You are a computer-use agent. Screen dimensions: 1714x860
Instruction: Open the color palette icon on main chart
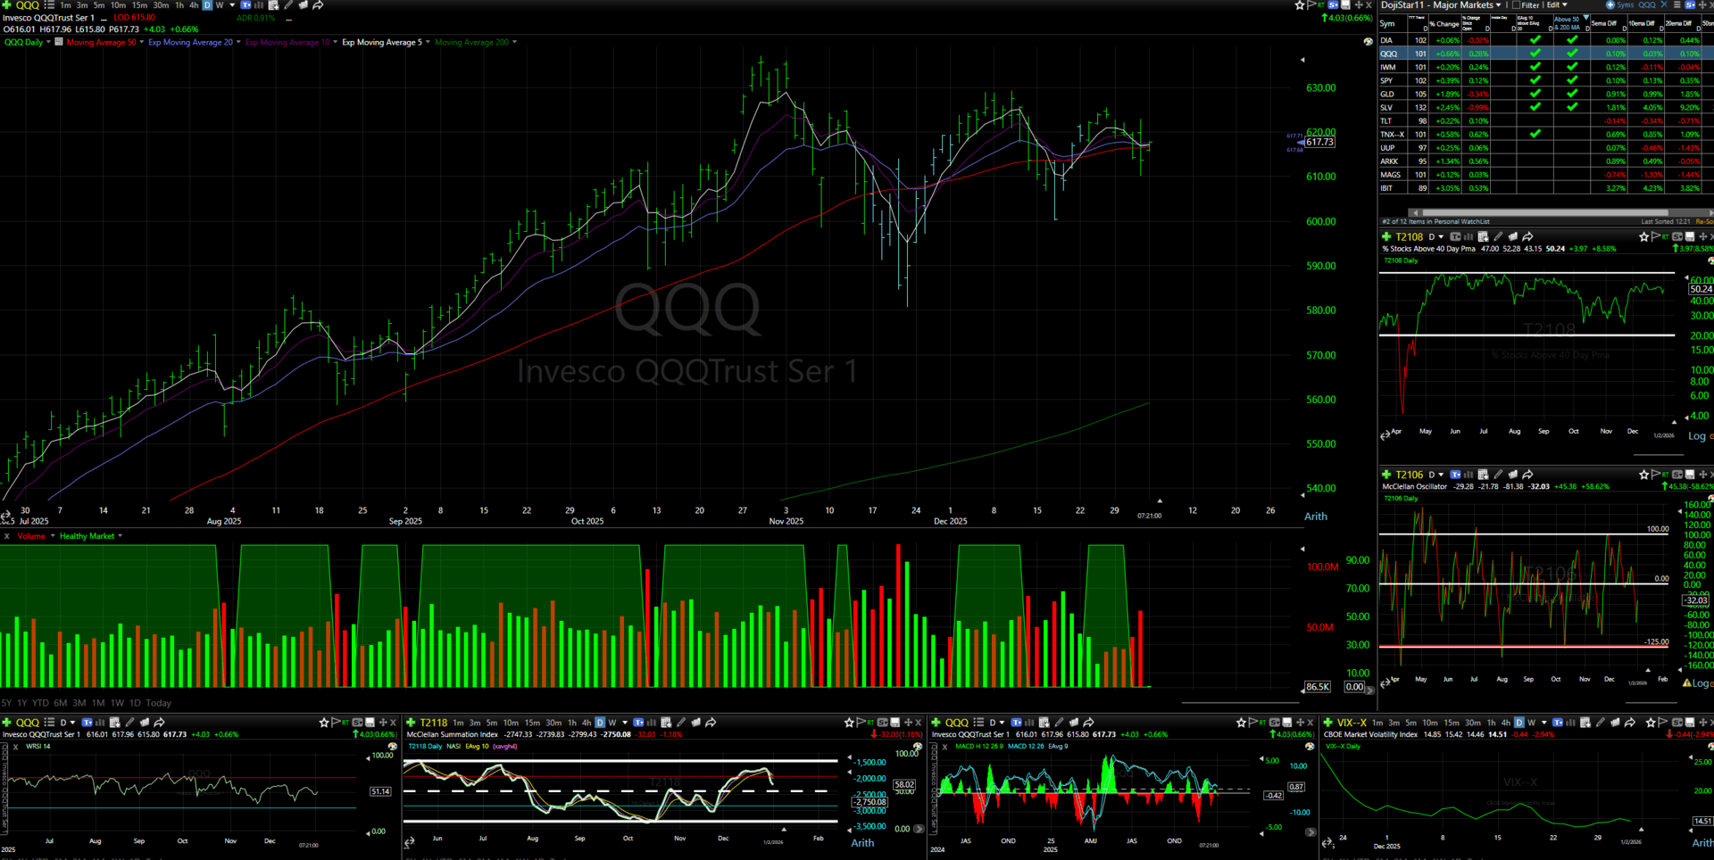click(x=1368, y=42)
